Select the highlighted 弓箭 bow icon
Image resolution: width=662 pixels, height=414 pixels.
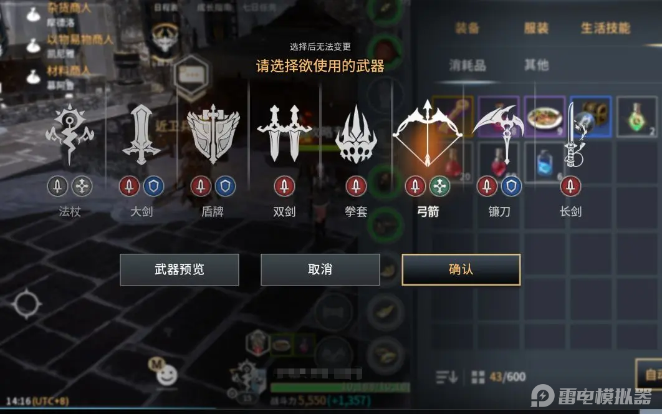[x=427, y=133]
